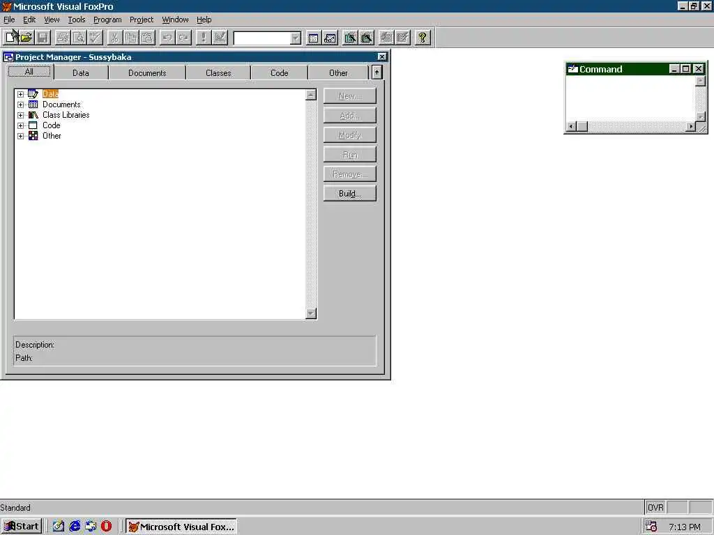Launch Opera from the quick launch bar
Viewport: 714px width, 535px height.
(x=106, y=527)
